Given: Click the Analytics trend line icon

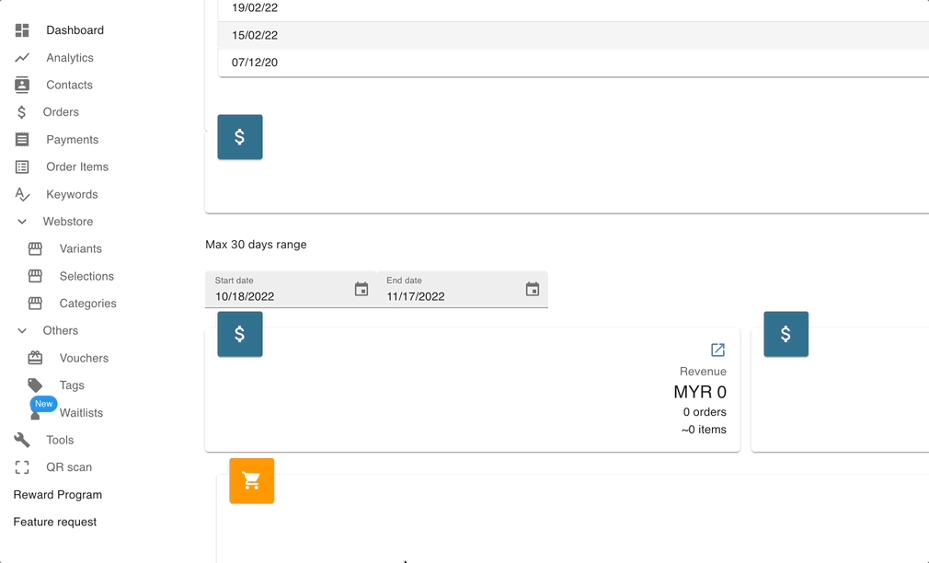Looking at the screenshot, I should click(x=22, y=58).
